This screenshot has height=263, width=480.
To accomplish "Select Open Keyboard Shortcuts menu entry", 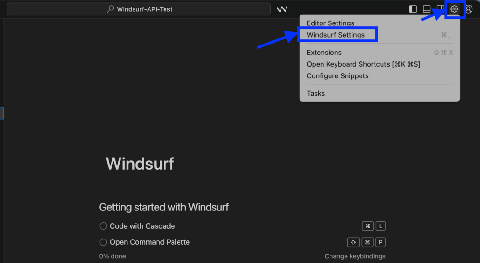I will (x=363, y=64).
